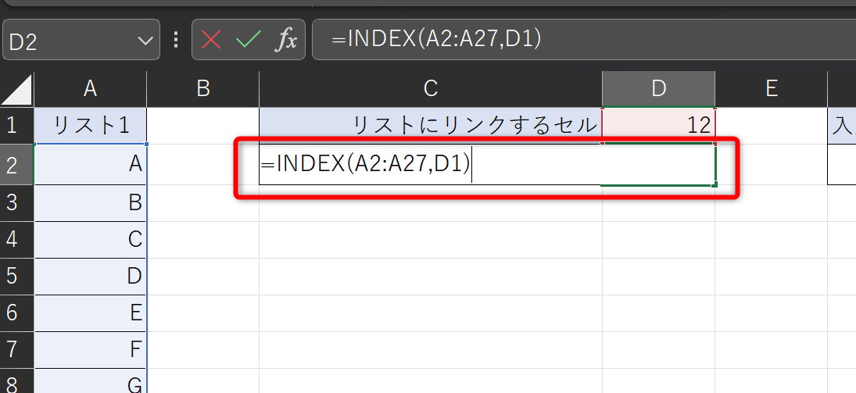Expand the Name Box dropdown arrow

[x=144, y=41]
